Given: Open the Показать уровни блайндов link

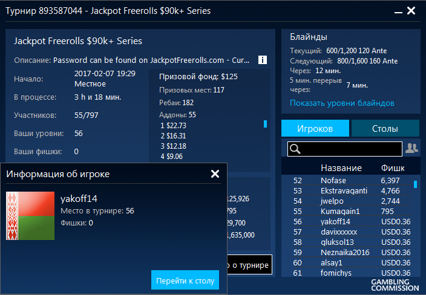Looking at the screenshot, I should [x=342, y=103].
